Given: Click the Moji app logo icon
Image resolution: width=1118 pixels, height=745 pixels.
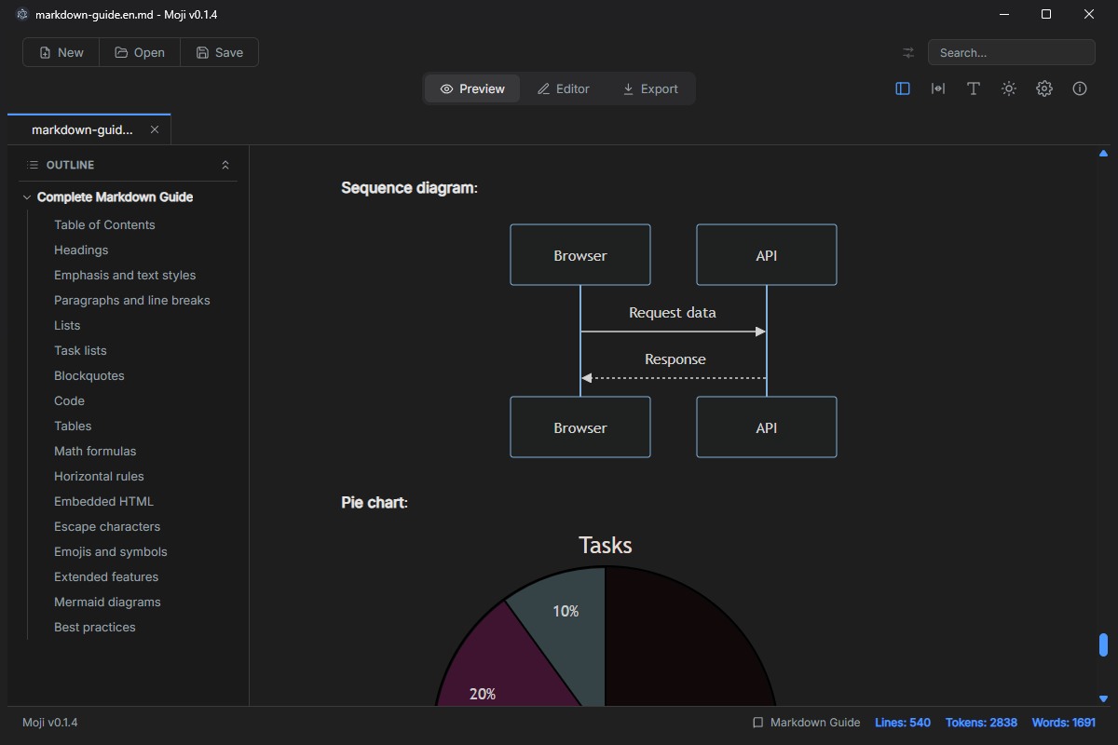Looking at the screenshot, I should 22,15.
